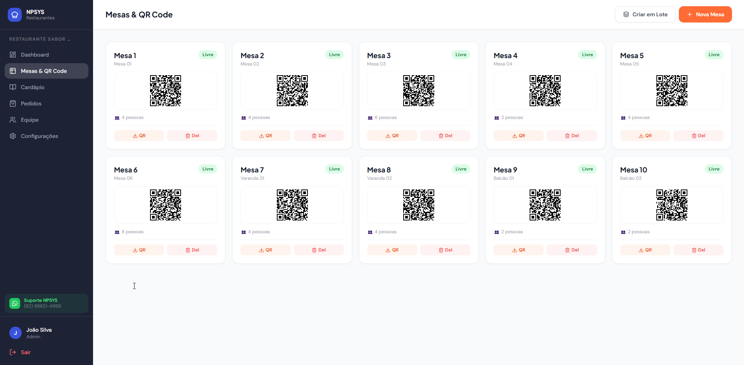Click the Mesa 10 QR code image
This screenshot has height=365, width=744.
point(672,205)
